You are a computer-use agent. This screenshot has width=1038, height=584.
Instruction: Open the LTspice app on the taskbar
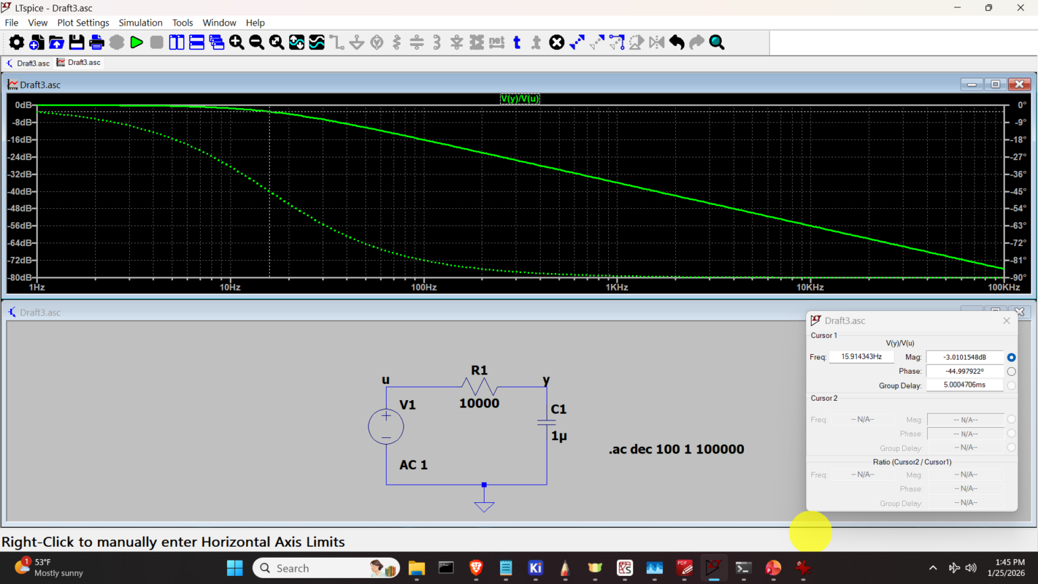tap(714, 568)
